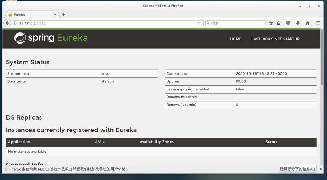
Task: Close the Firefox window
Action: [x=319, y=6]
